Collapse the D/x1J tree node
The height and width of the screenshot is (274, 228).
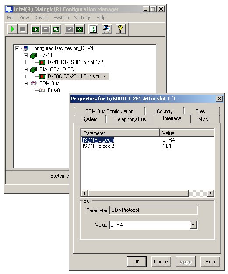point(26,55)
